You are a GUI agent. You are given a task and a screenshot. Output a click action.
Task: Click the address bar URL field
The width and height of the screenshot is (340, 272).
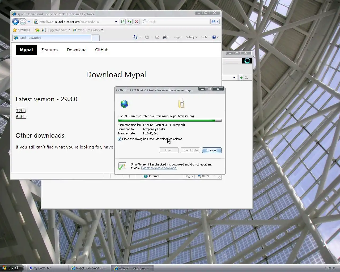pyautogui.click(x=74, y=22)
